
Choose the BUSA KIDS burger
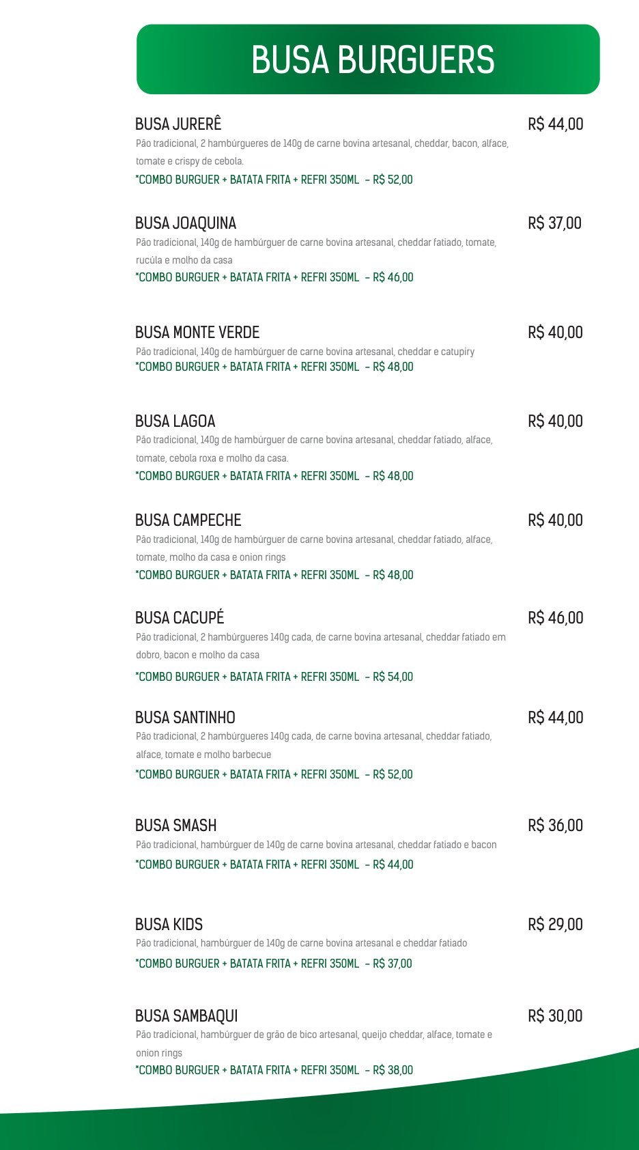[x=169, y=925]
